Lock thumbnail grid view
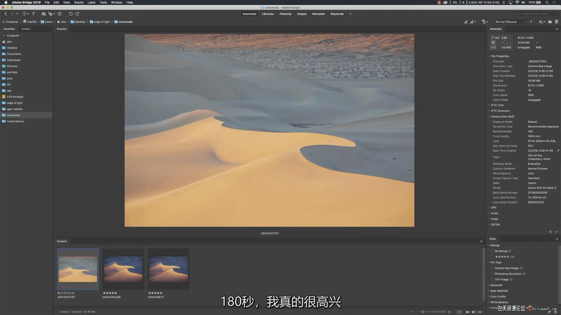Viewport: 561px width, 315px height. [459, 312]
